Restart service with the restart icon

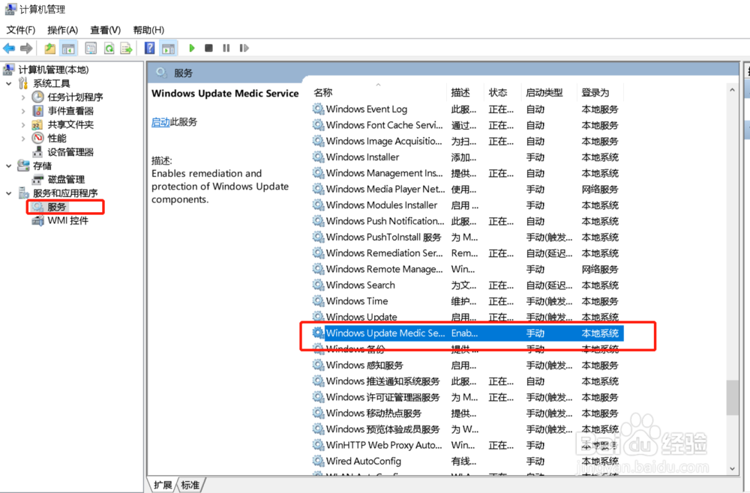tap(244, 48)
